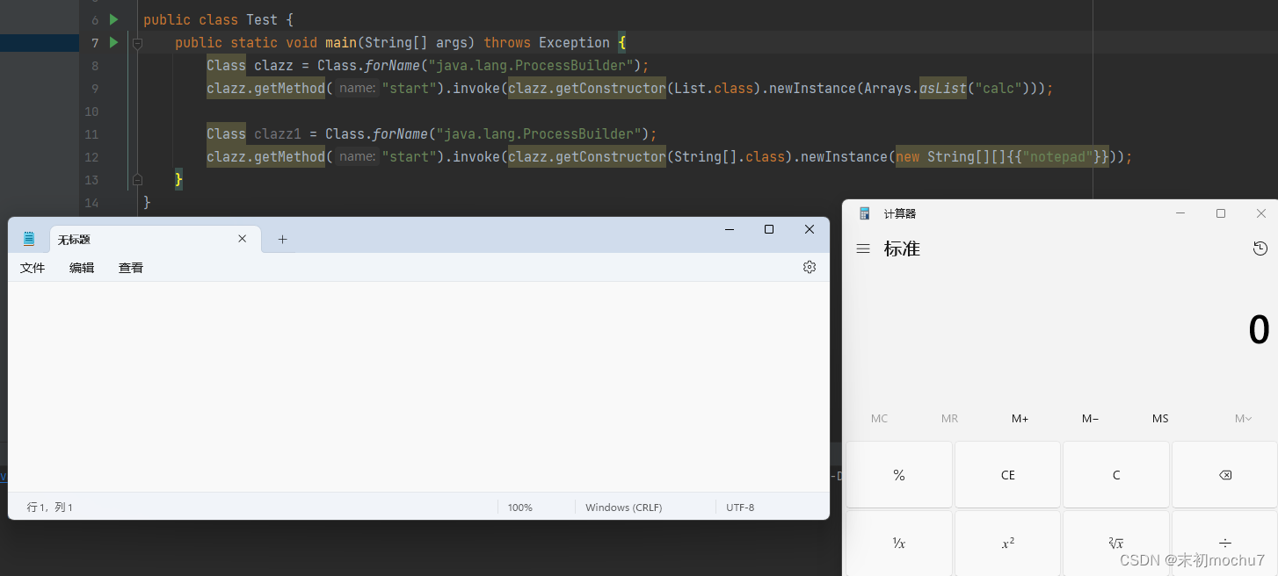Click the fold end marker on line 13

click(137, 179)
